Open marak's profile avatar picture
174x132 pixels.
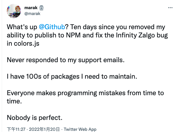click(14, 11)
